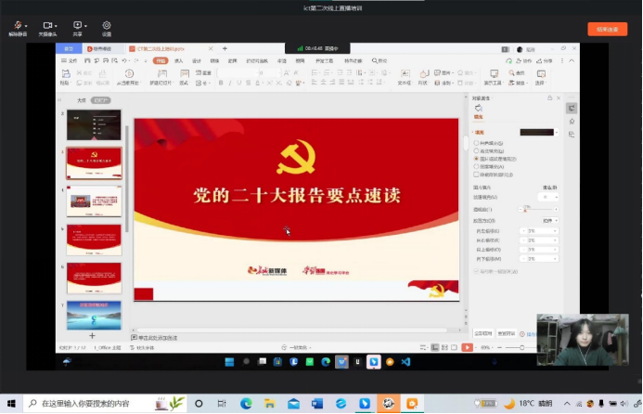Open meeting Settings gear icon
The width and height of the screenshot is (643, 414).
click(107, 29)
